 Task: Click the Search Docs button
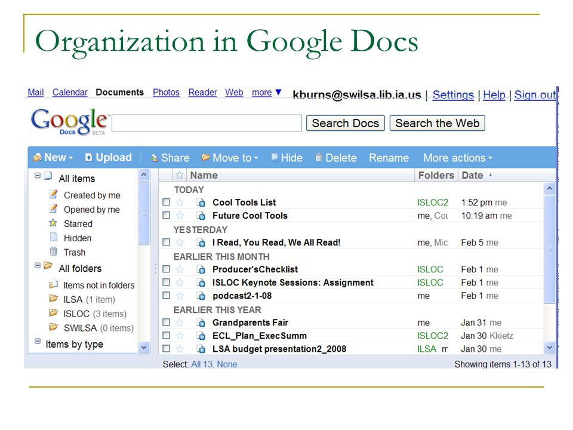[x=346, y=123]
